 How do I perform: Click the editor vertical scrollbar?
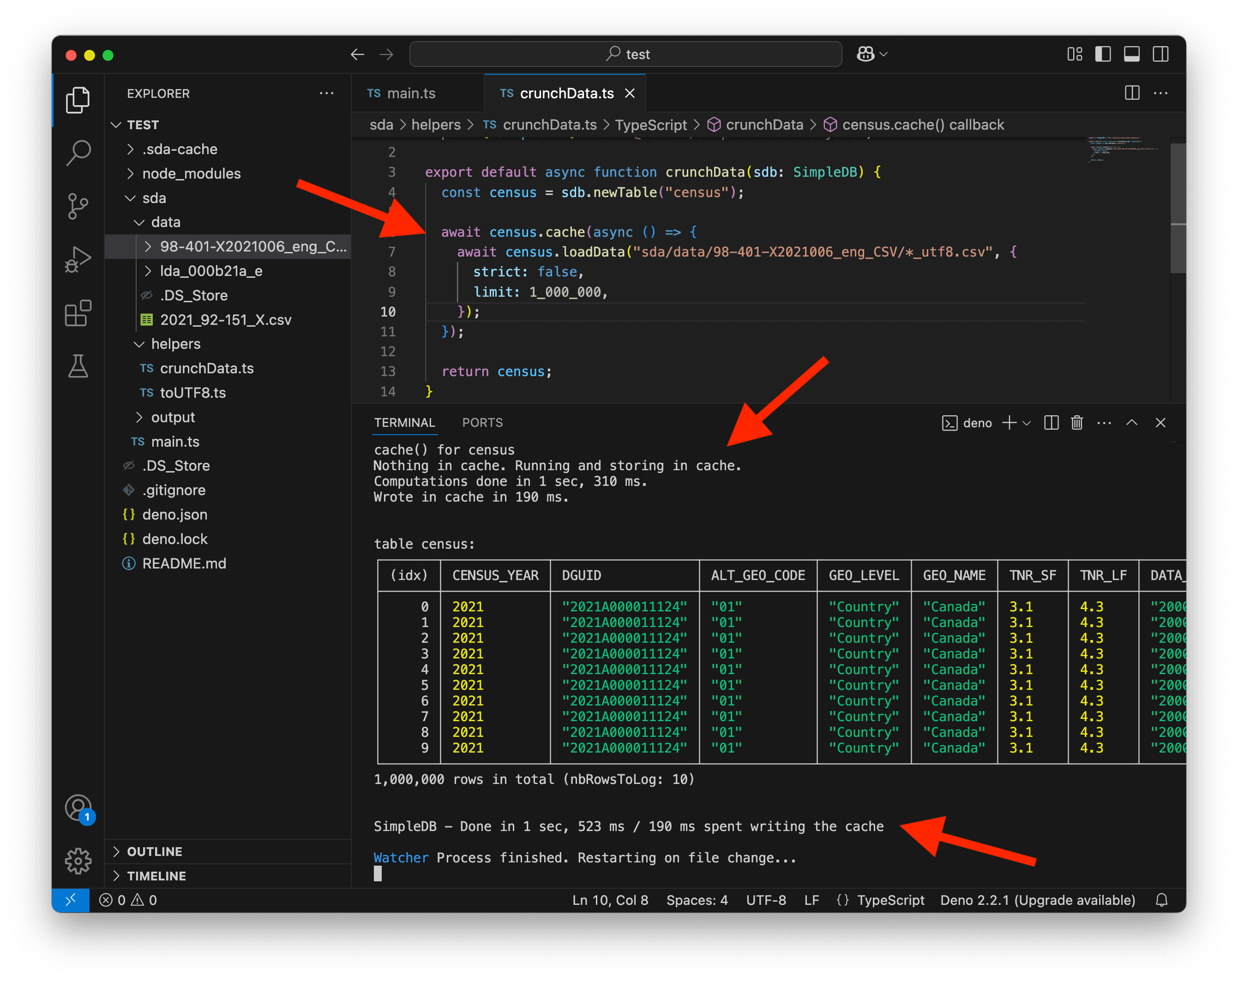click(1178, 209)
